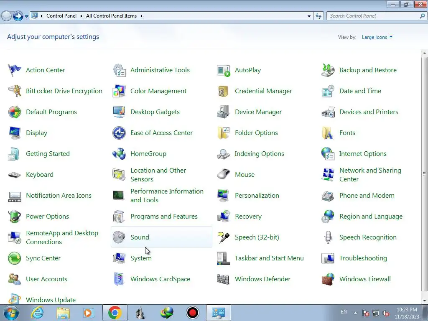Launch Google Chrome from the taskbar
Image resolution: width=428 pixels, height=321 pixels.
click(115, 313)
